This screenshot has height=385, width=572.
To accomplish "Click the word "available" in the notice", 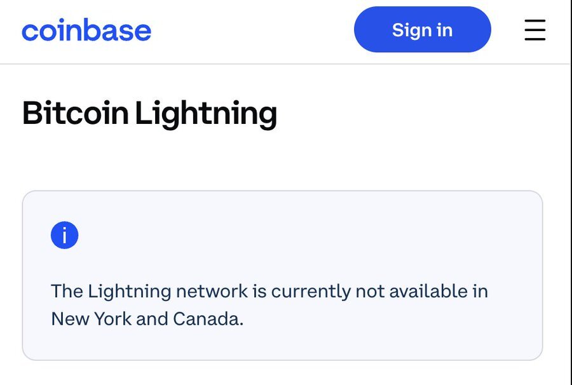I will [427, 292].
